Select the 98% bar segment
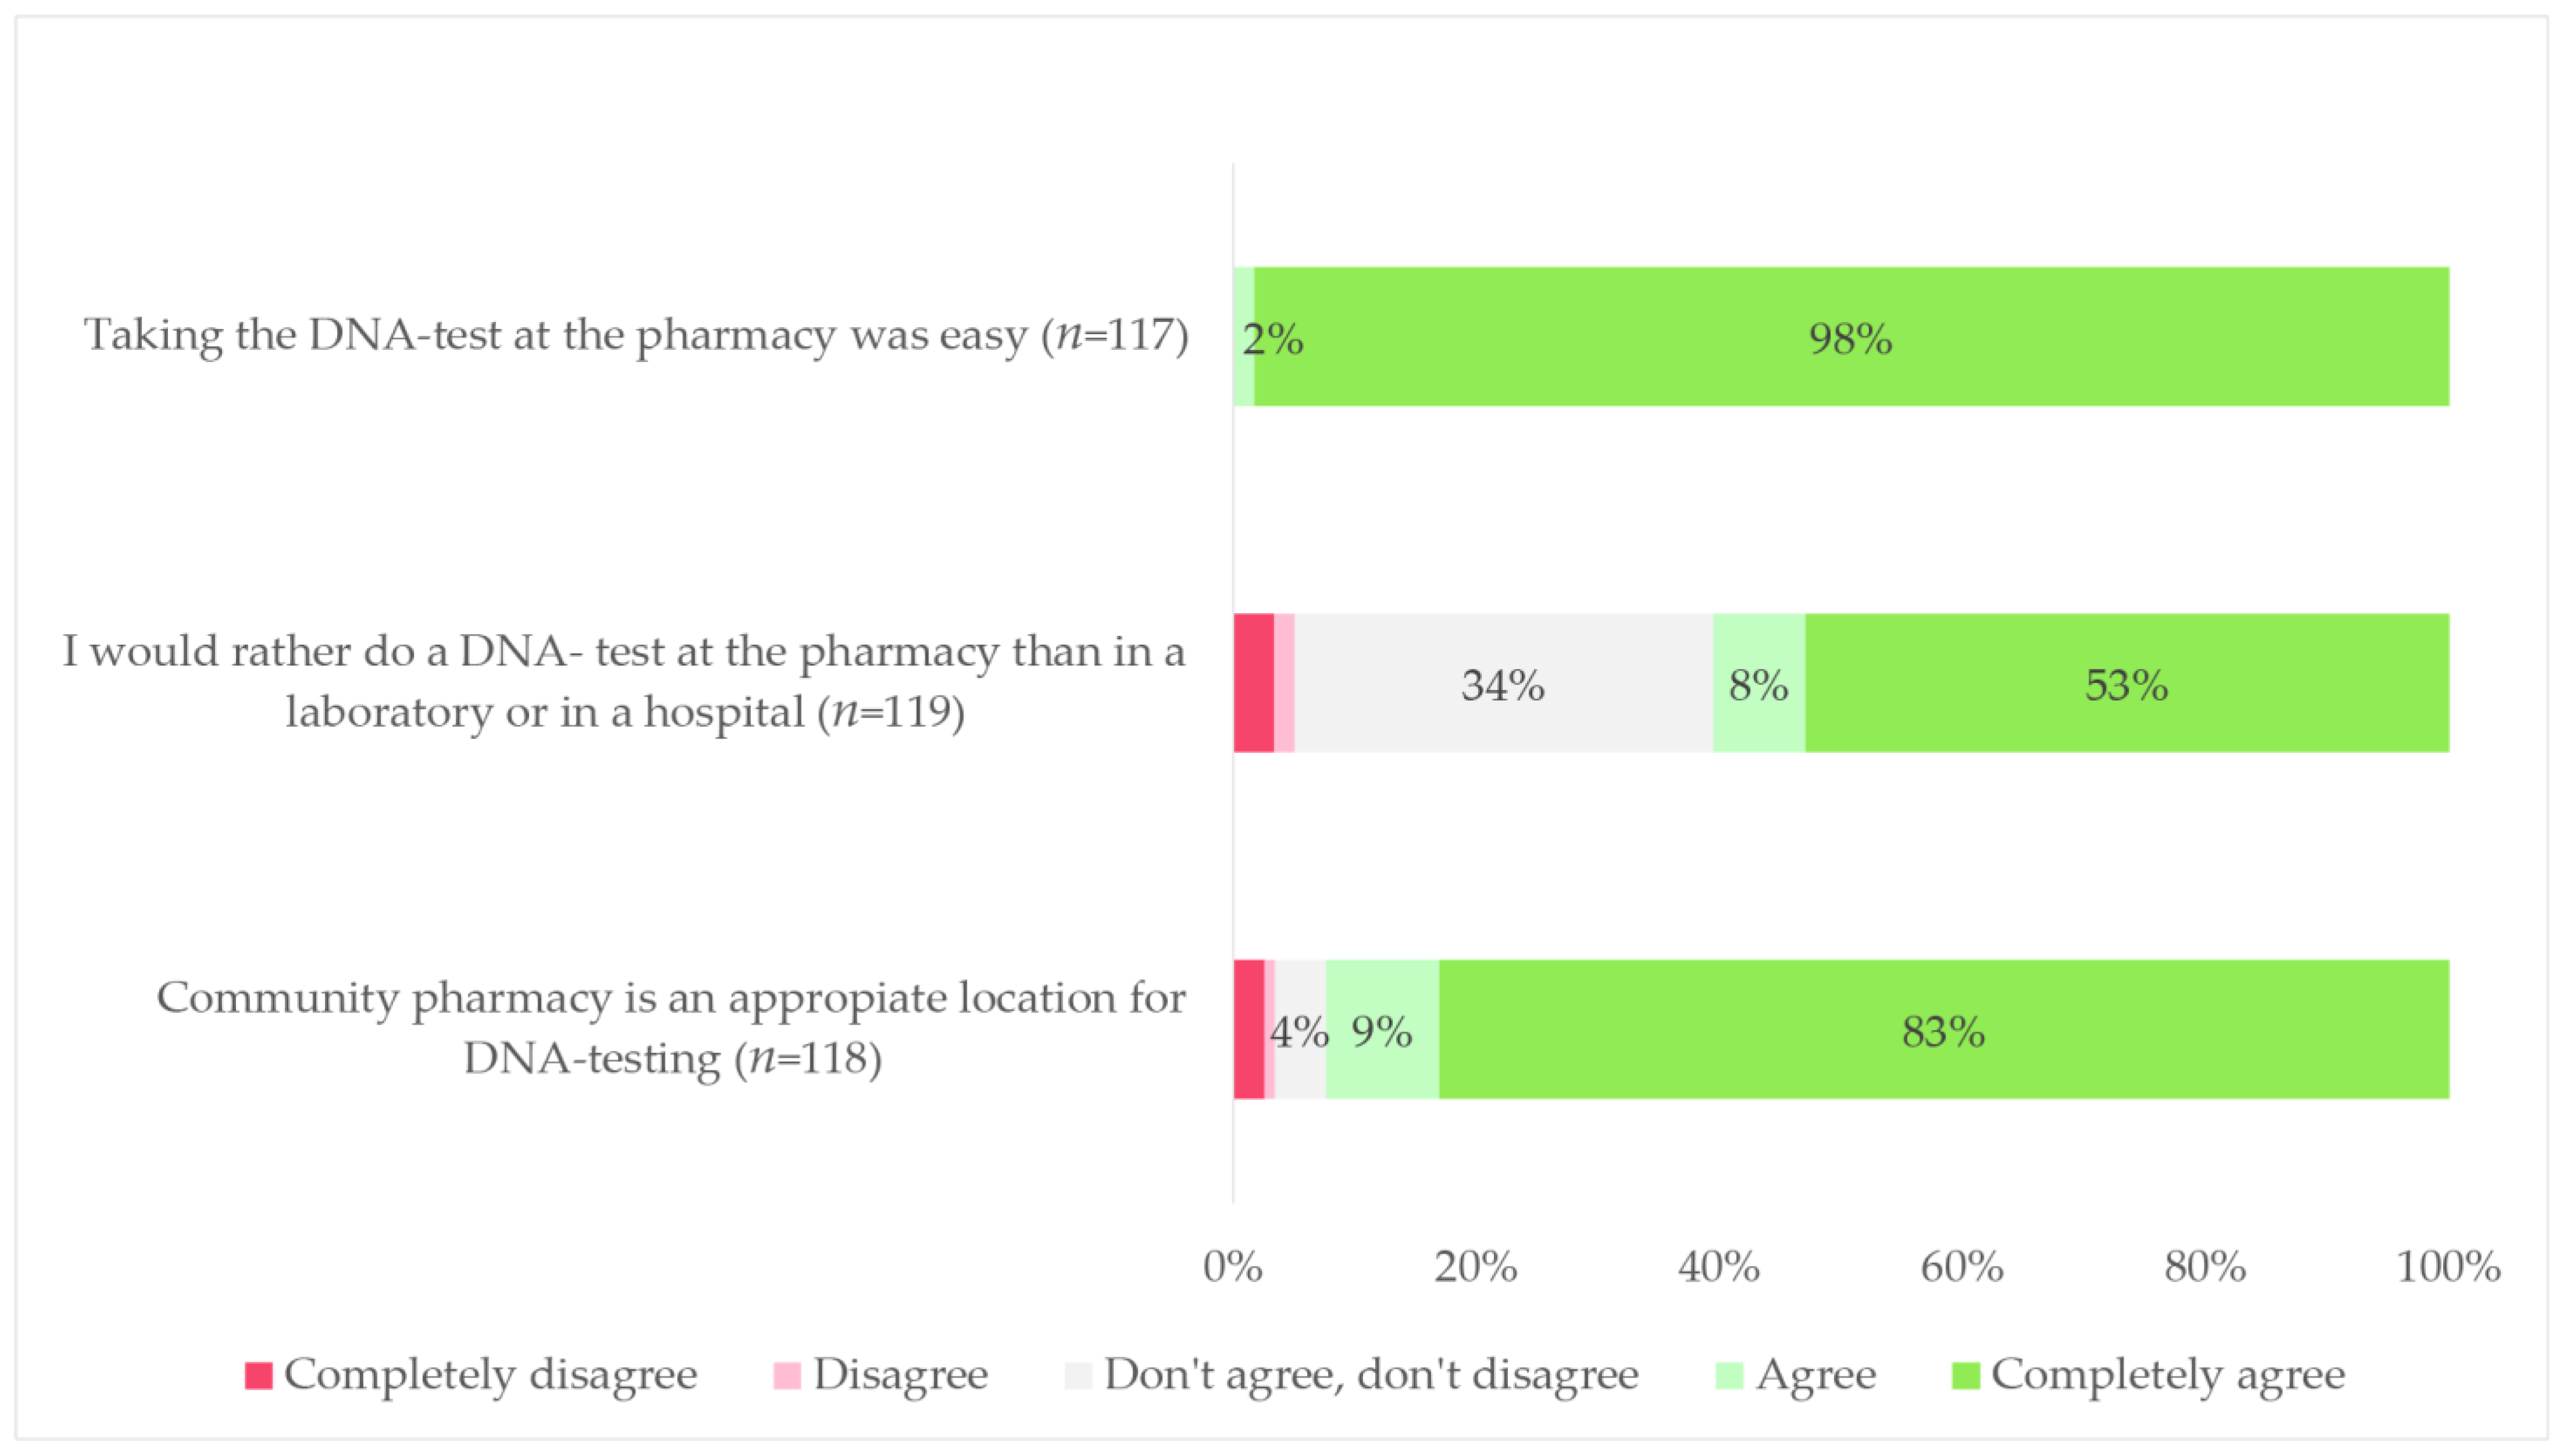 pyautogui.click(x=1850, y=337)
